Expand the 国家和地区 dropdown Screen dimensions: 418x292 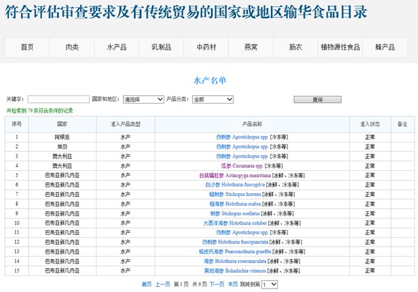(143, 99)
